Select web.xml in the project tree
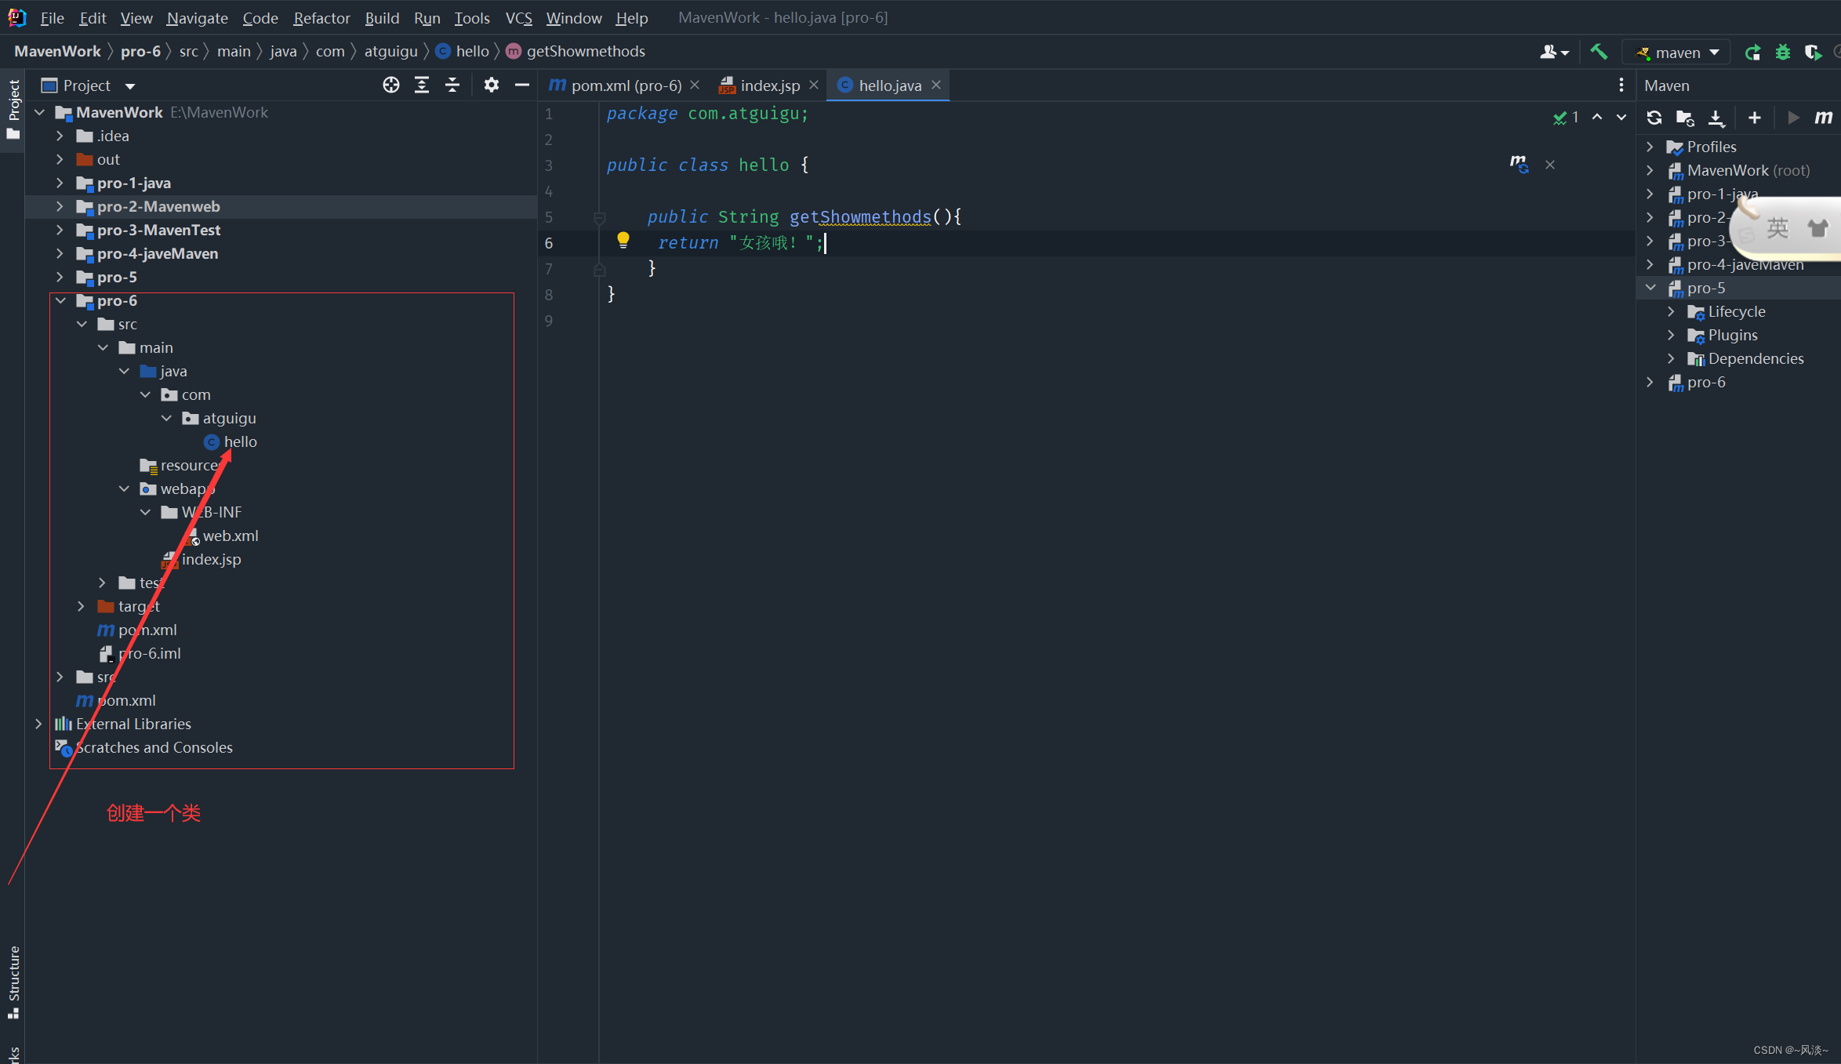Viewport: 1841px width, 1064px height. 230,536
